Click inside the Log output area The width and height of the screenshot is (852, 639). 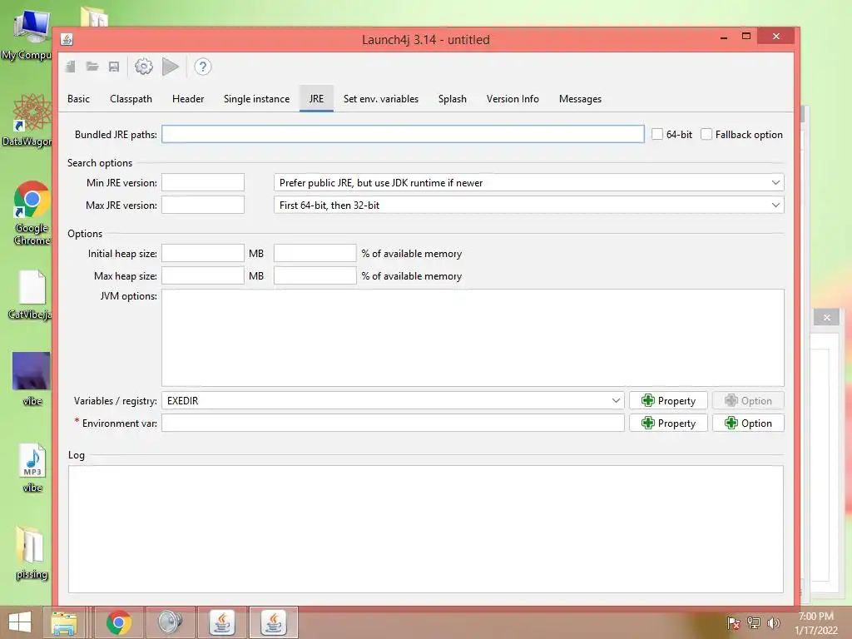425,529
